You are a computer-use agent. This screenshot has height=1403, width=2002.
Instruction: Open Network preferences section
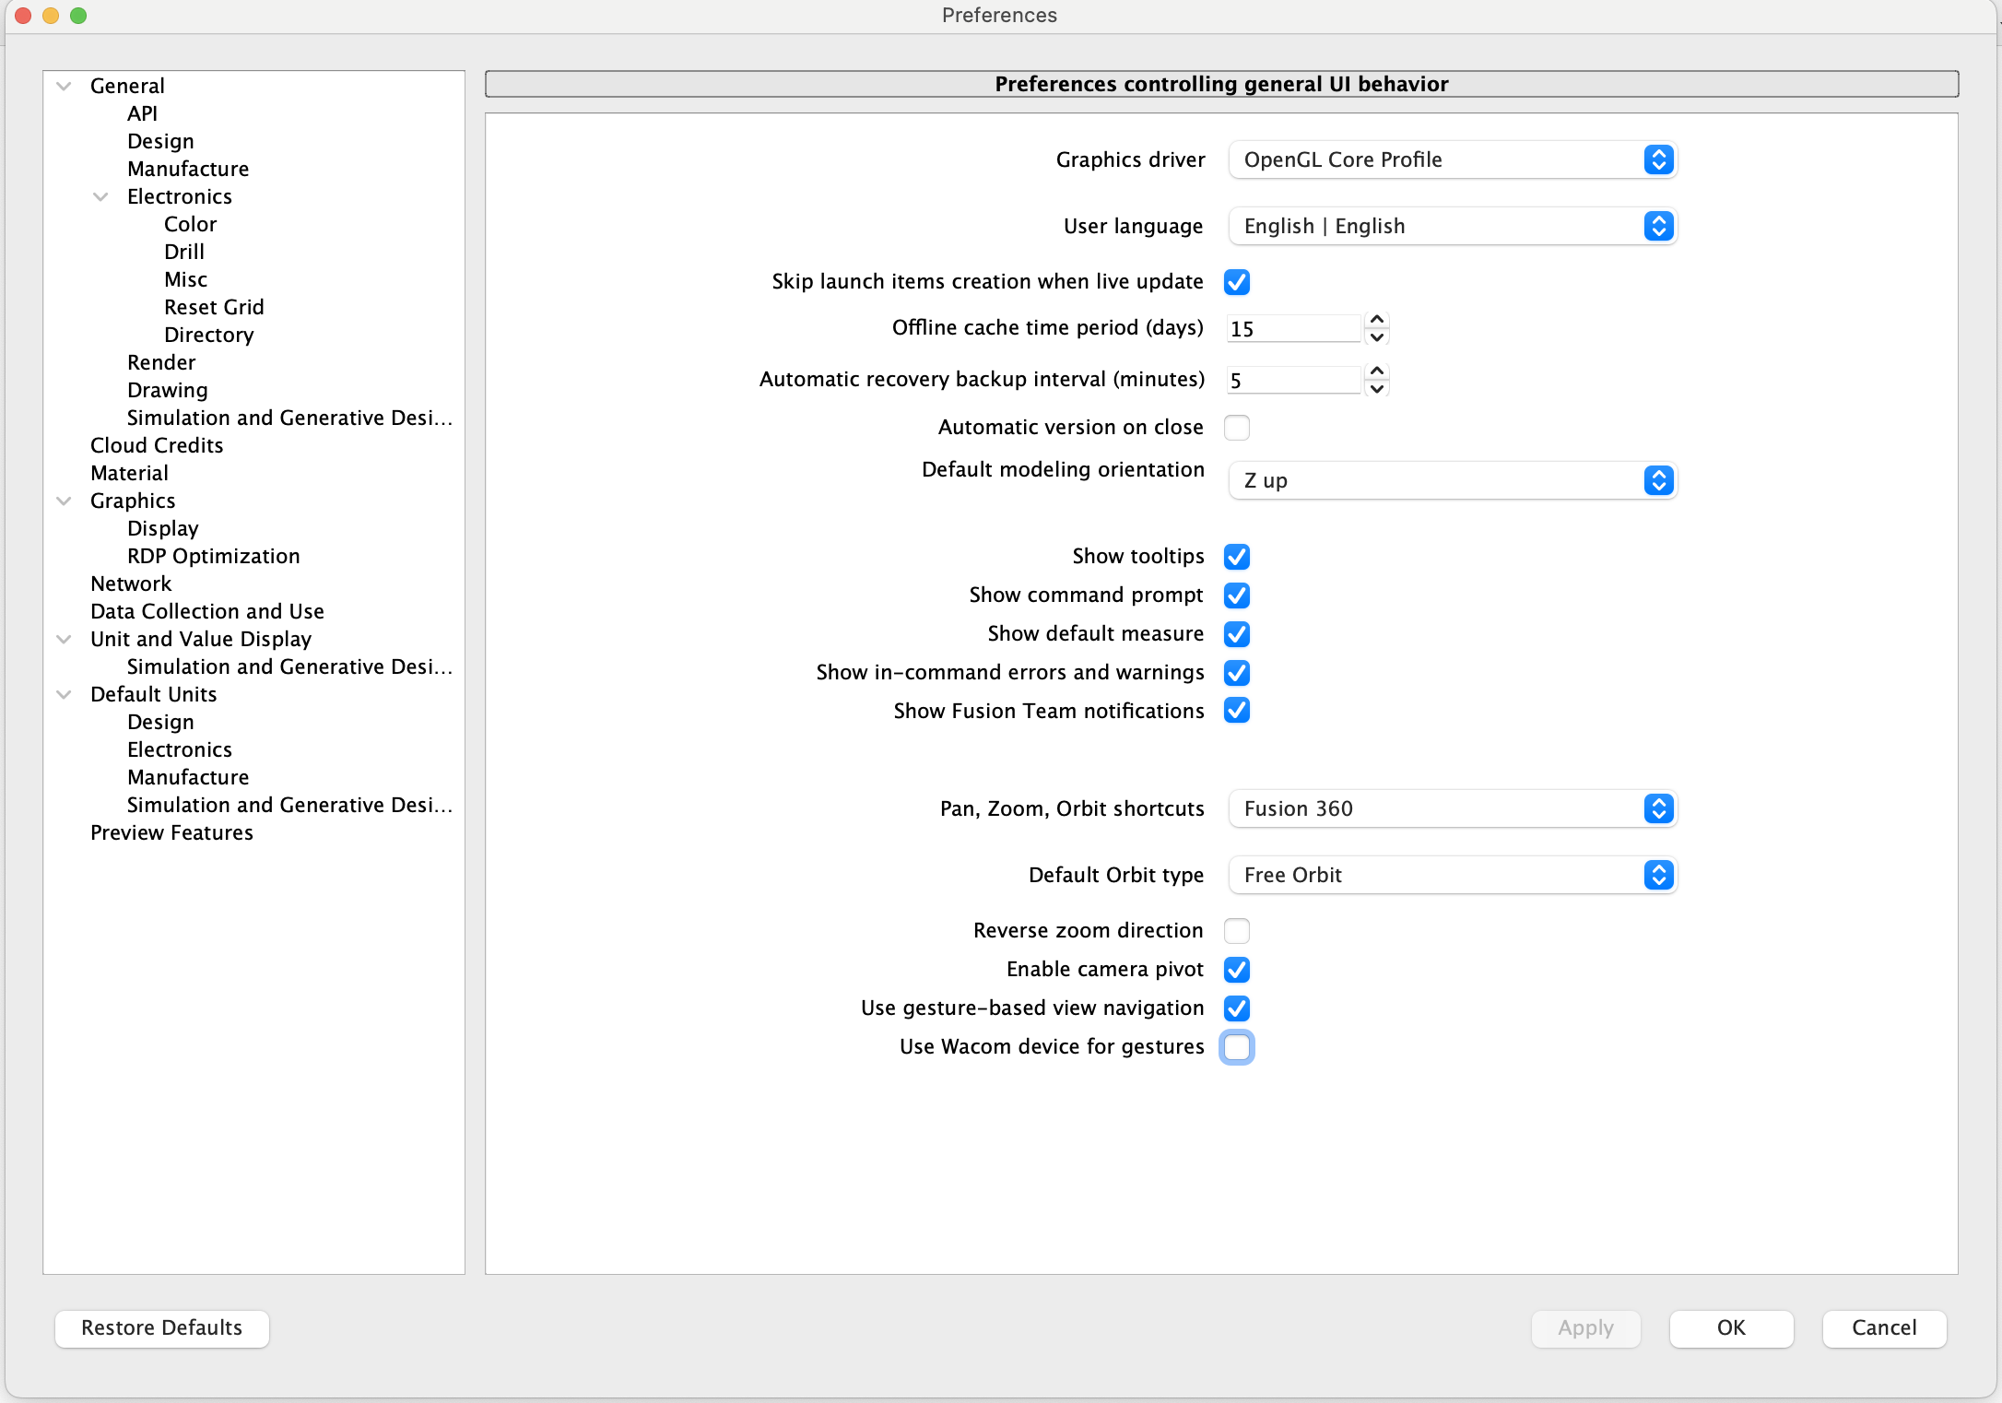131,584
